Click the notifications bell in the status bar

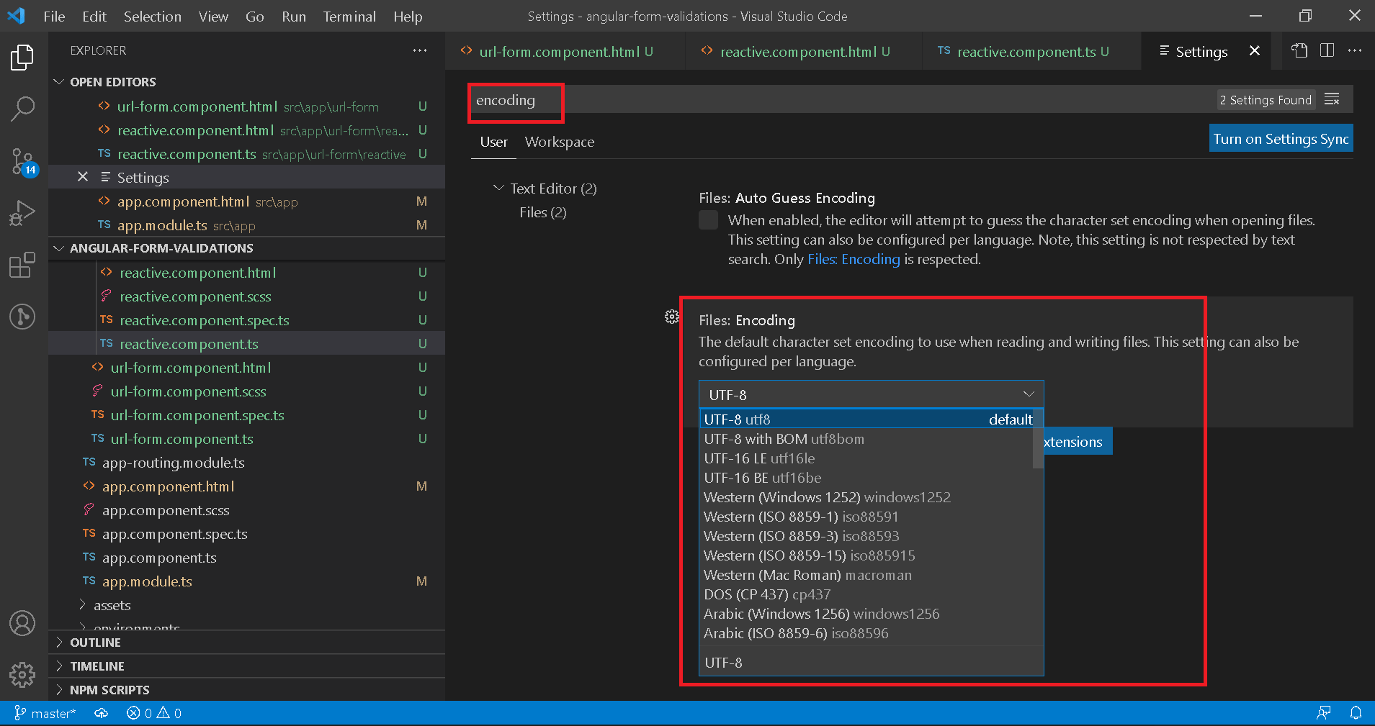[1357, 712]
